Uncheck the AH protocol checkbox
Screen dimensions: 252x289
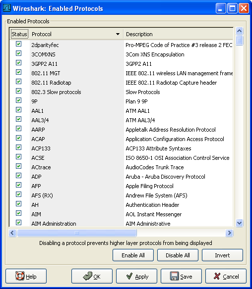tap(18, 204)
